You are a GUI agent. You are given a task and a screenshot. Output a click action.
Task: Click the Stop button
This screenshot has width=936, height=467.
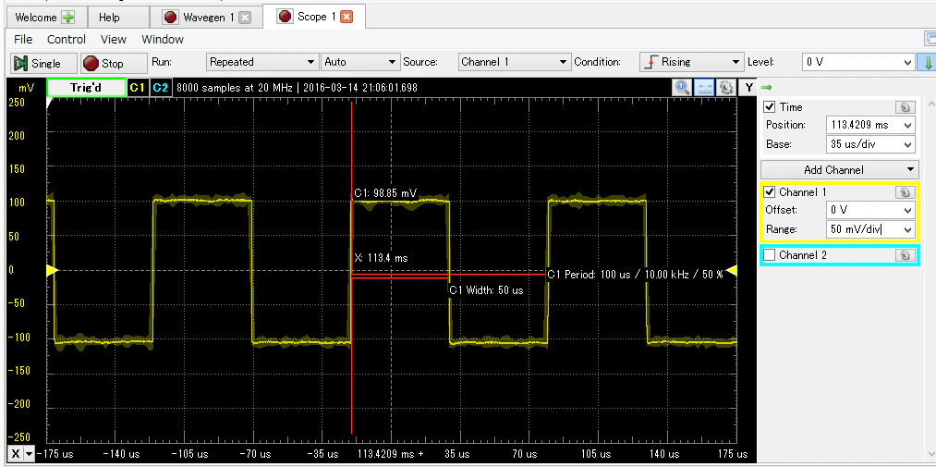pos(113,63)
